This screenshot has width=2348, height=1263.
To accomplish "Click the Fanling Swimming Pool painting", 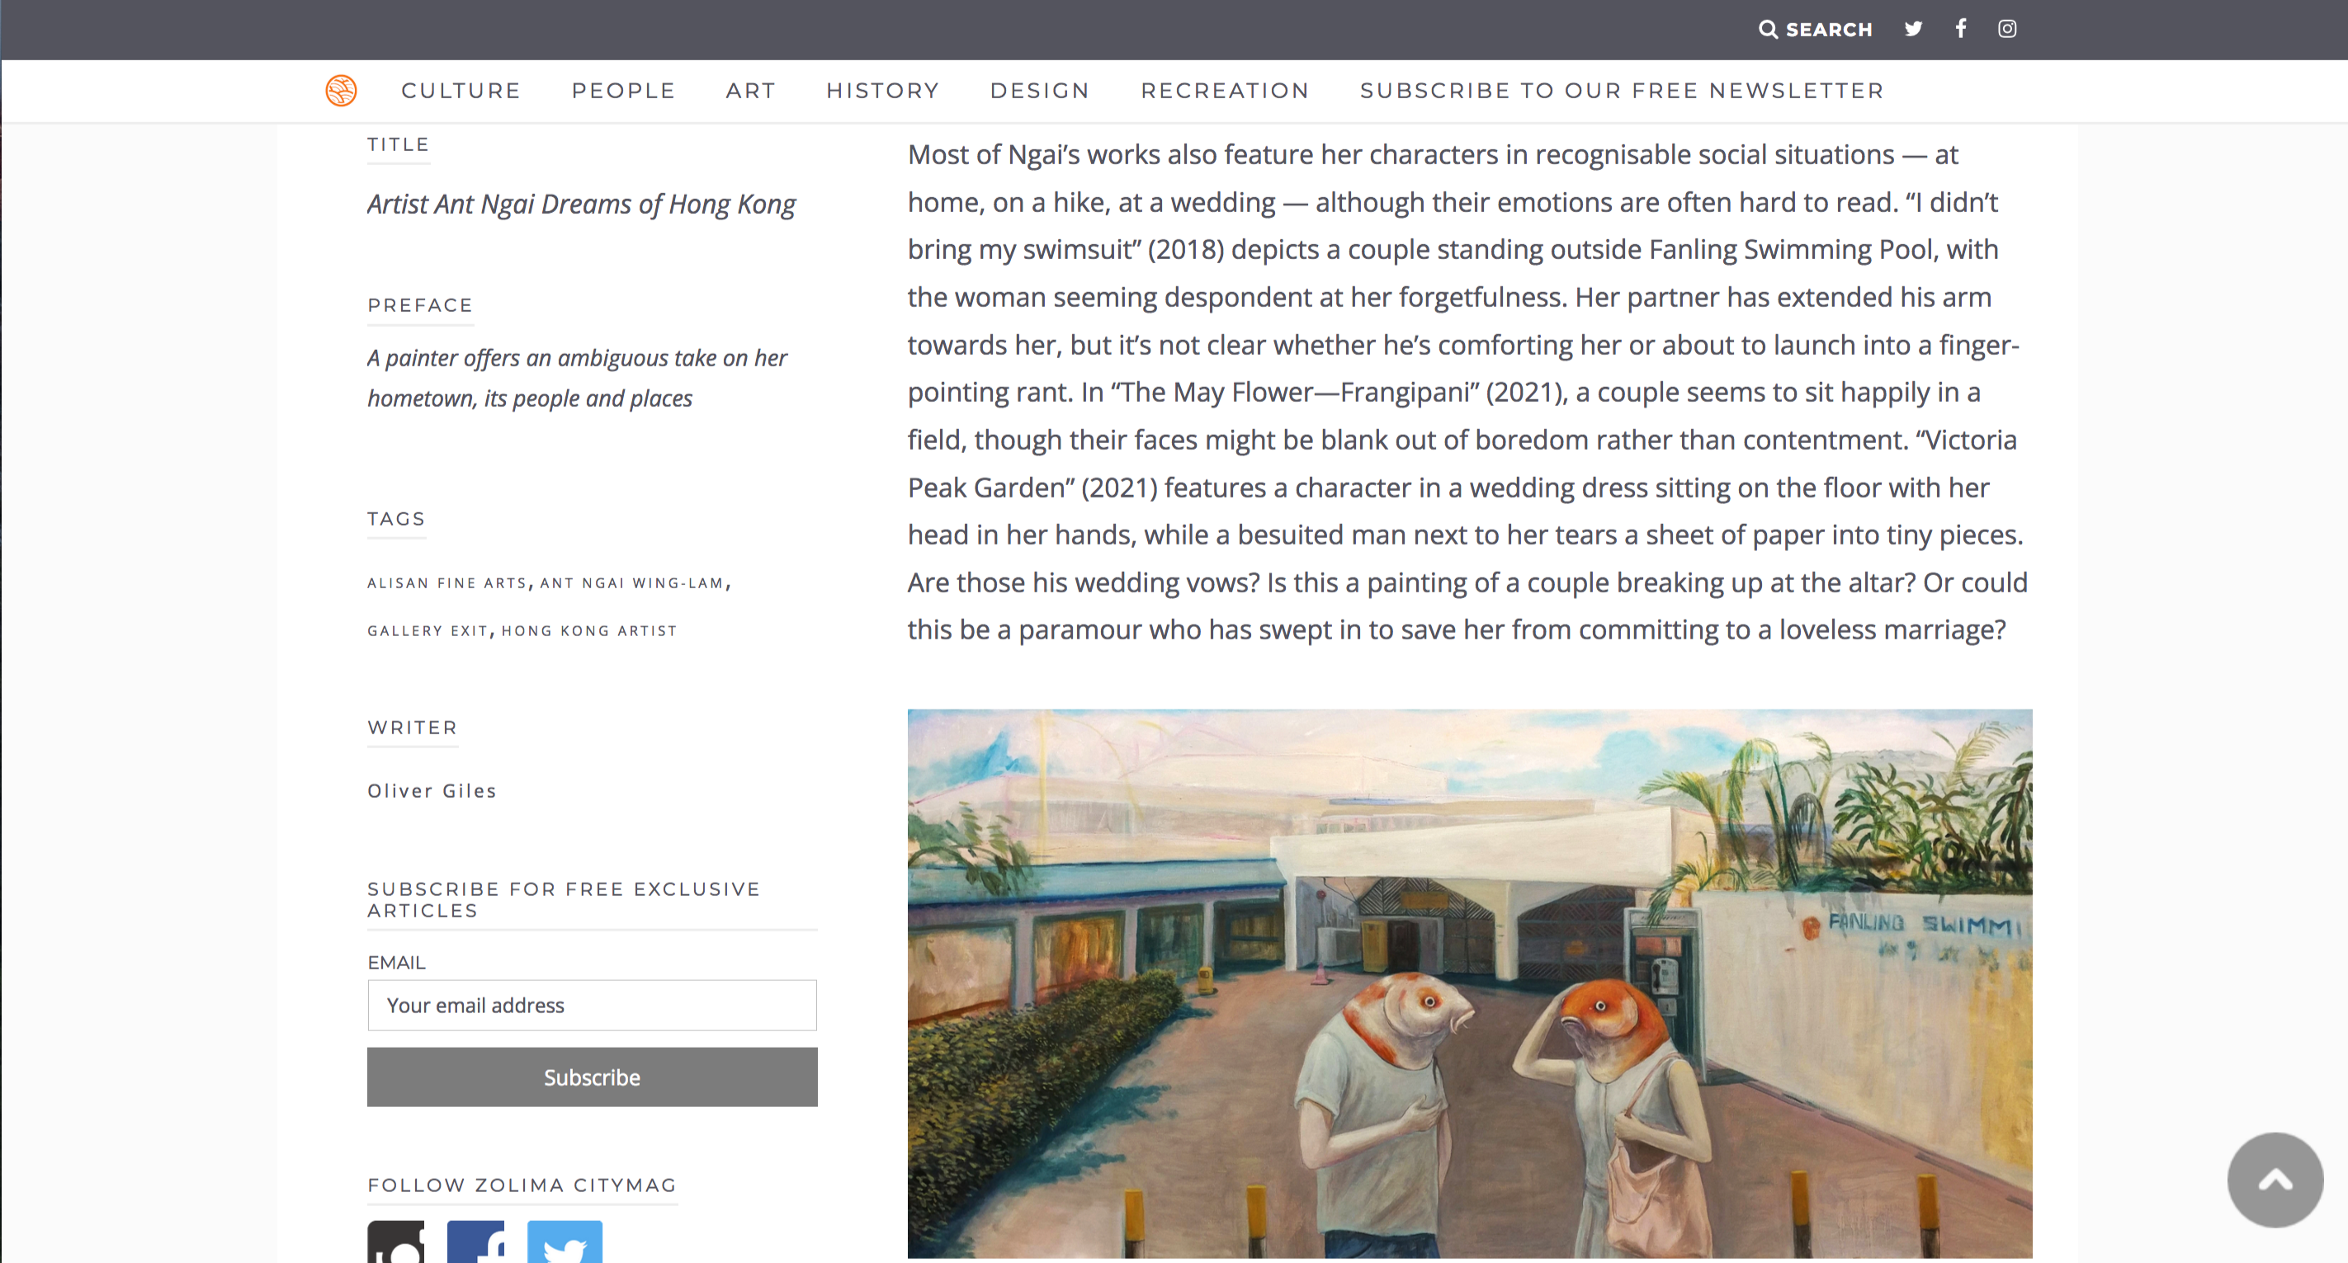I will (x=1469, y=983).
